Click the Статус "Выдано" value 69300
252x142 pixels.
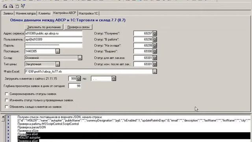(143, 51)
